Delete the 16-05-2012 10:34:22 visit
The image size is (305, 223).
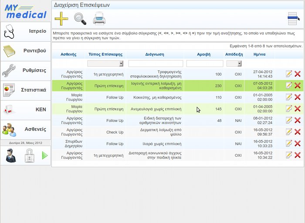(x=298, y=155)
